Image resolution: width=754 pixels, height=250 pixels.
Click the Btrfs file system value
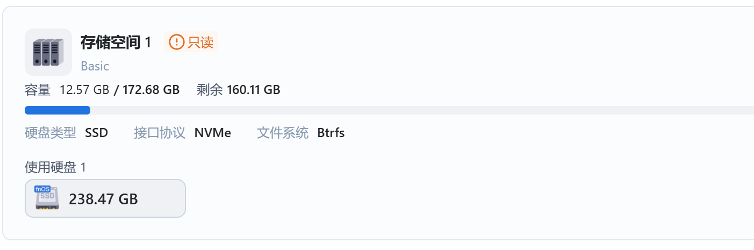[331, 133]
